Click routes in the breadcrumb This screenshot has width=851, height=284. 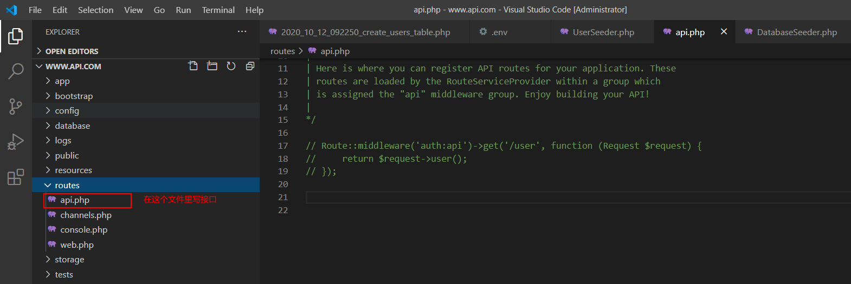click(x=282, y=51)
